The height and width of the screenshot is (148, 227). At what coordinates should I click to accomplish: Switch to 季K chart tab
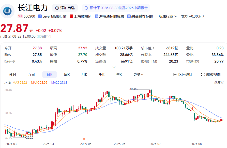(x=101, y=75)
